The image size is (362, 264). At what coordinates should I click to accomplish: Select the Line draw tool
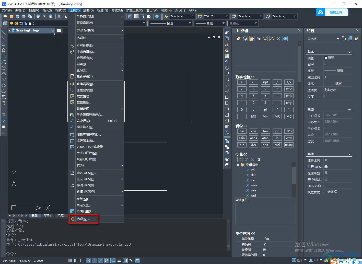coord(4,32)
